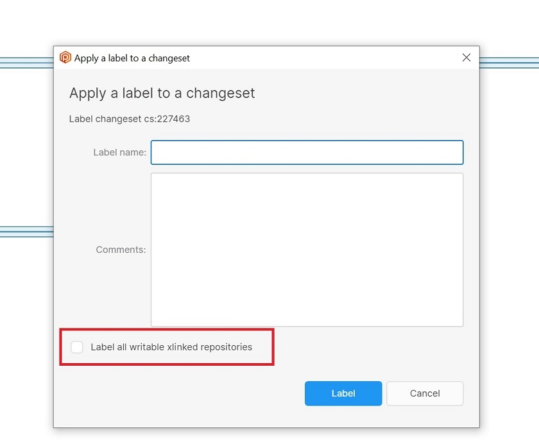Click the dialog title bar caption text

(132, 58)
